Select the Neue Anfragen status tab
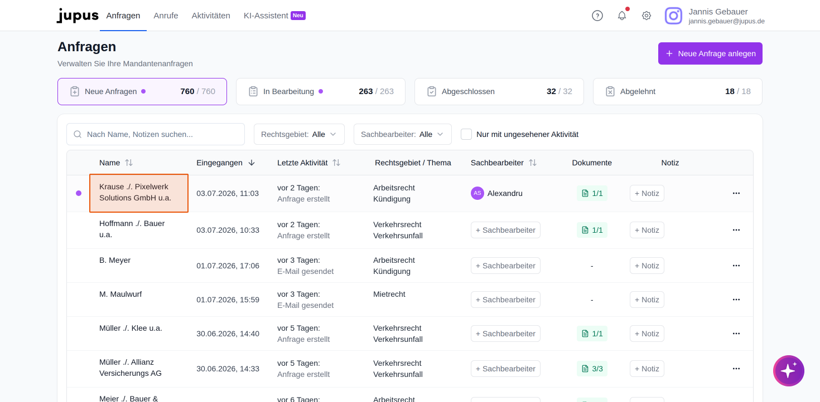Viewport: 820px width, 402px height. click(x=142, y=91)
